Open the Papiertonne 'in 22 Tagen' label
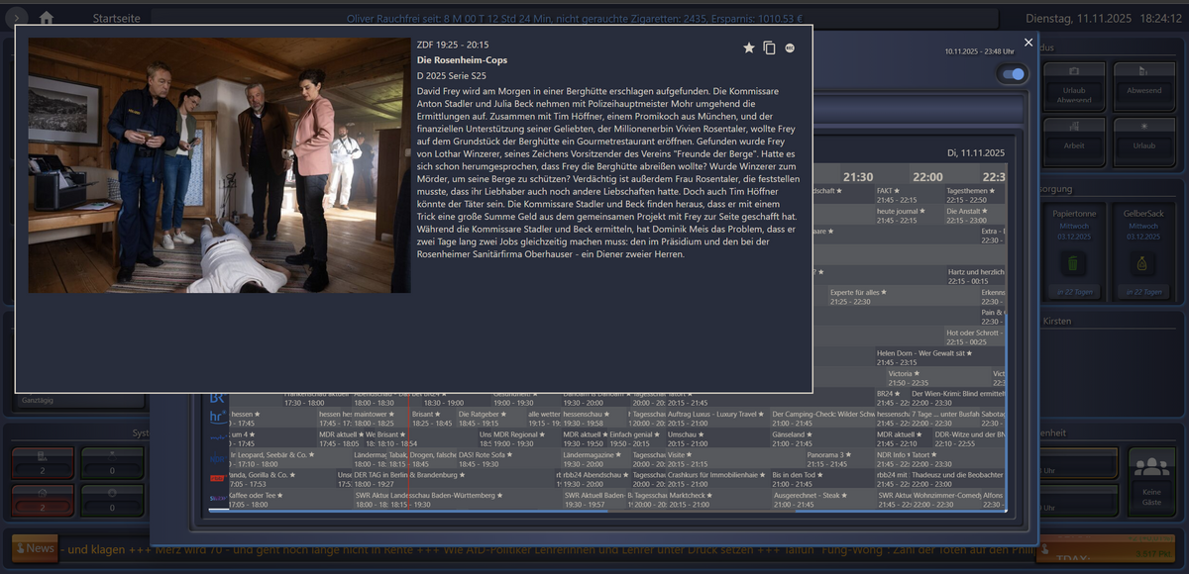The height and width of the screenshot is (574, 1189). (1073, 292)
